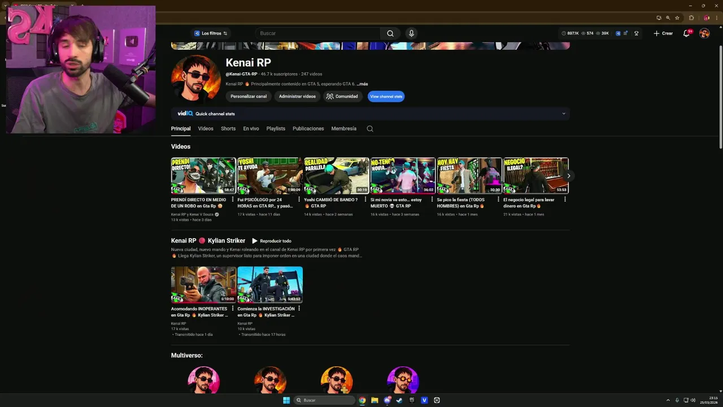723x407 pixels.
Task: Click video title Se pico la fiesta (TODOS HOMBRES)
Action: pyautogui.click(x=461, y=203)
